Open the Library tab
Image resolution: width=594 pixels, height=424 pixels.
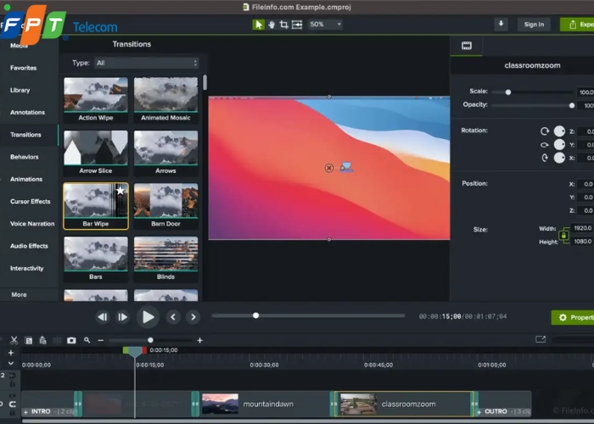[x=20, y=90]
